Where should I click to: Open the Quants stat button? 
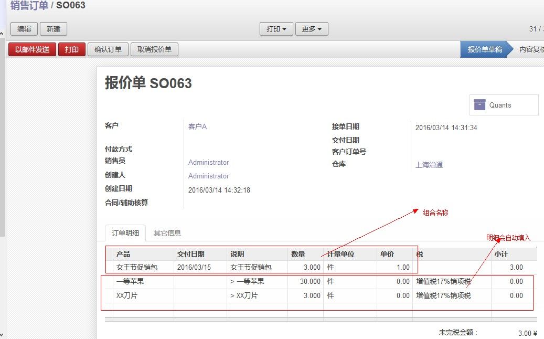tap(504, 105)
